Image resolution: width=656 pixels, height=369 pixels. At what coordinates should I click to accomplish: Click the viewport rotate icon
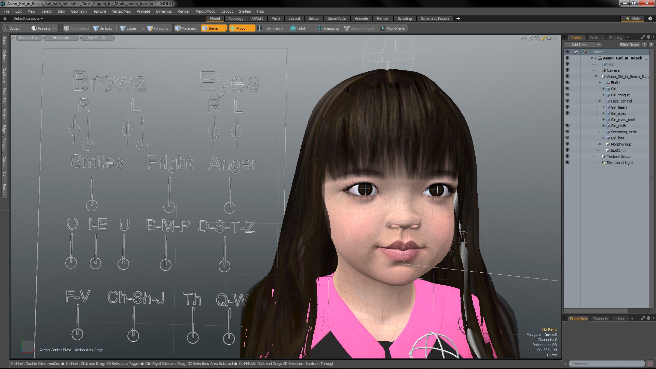coord(530,38)
